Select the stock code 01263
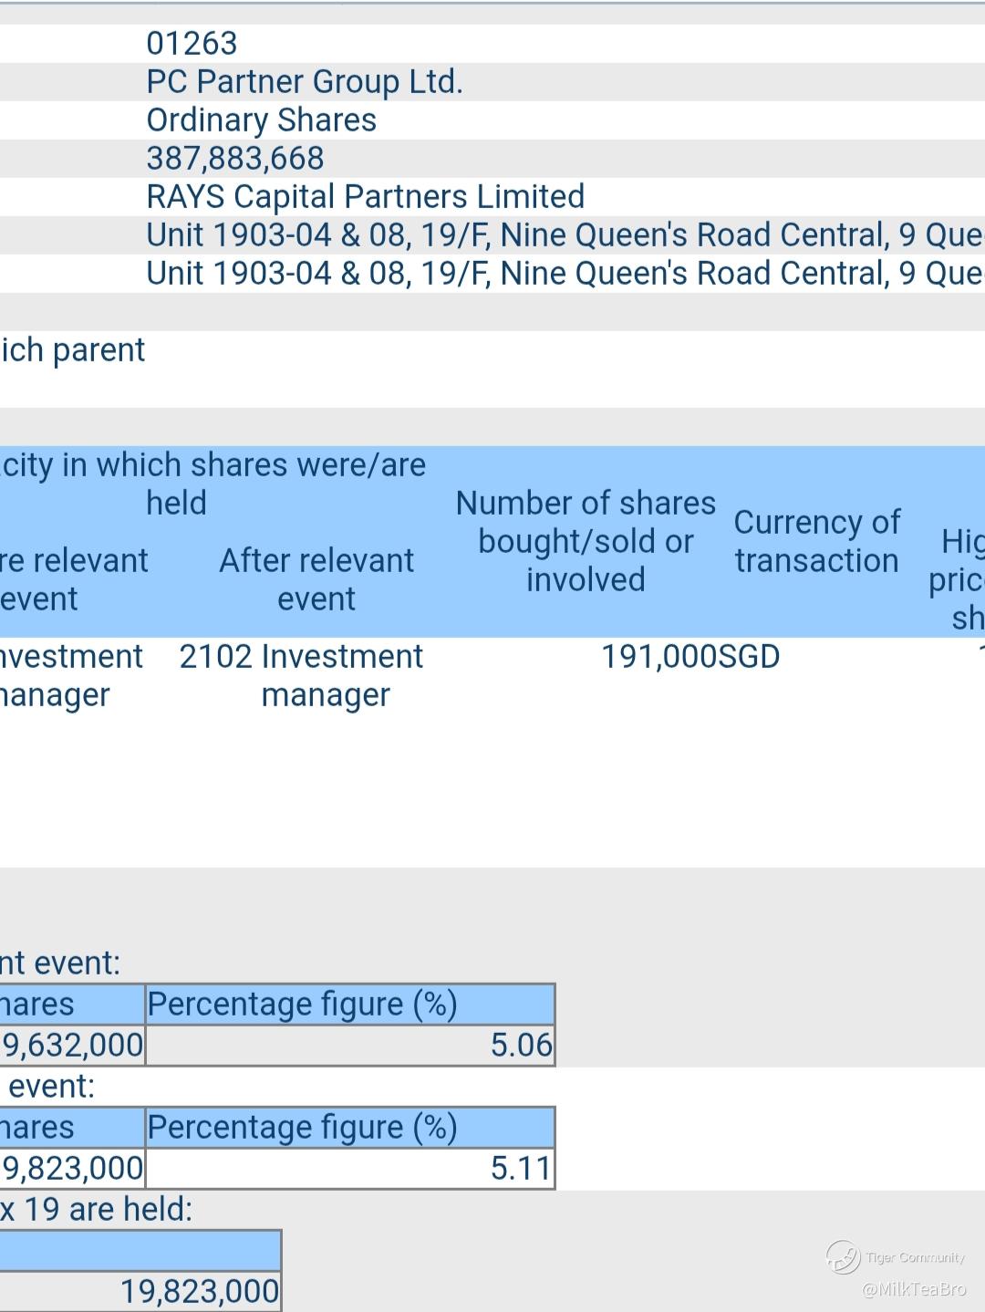Screen dimensions: 985x1312 (192, 43)
